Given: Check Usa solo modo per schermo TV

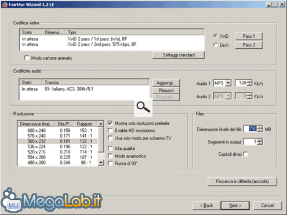Looking at the screenshot, I should point(110,138).
